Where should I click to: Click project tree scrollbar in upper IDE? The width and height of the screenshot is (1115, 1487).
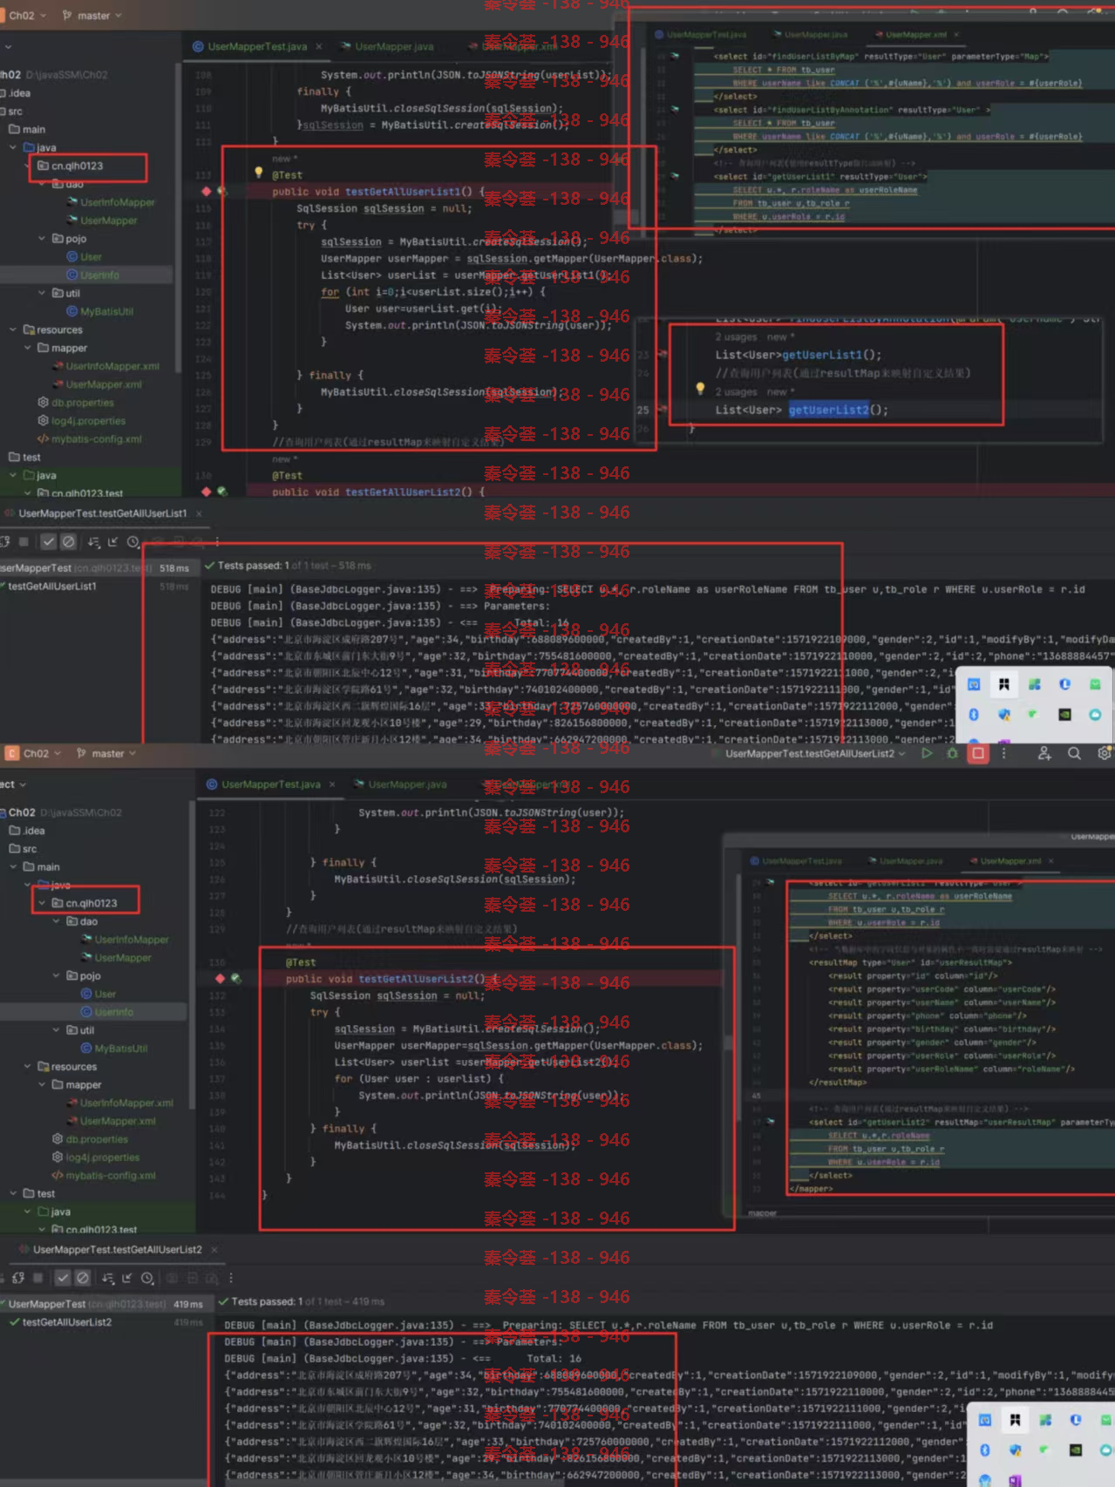[x=178, y=218]
